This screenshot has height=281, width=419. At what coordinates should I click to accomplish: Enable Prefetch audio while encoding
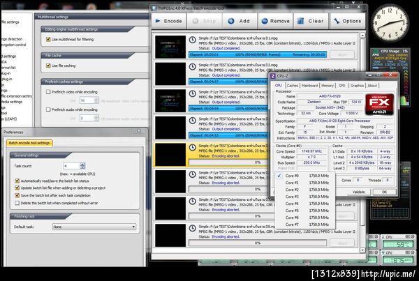pyautogui.click(x=48, y=109)
